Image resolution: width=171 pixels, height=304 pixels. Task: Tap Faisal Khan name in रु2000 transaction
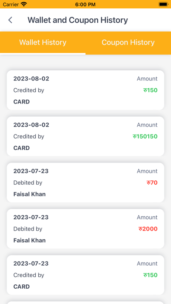pyautogui.click(x=29, y=240)
